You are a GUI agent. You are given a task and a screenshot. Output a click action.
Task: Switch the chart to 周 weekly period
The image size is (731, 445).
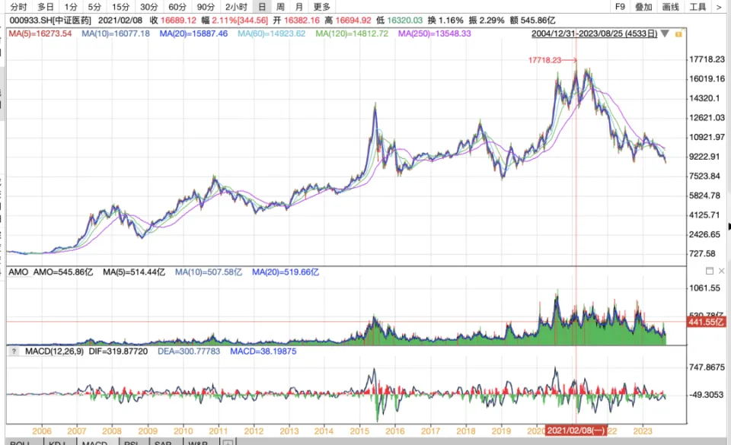click(280, 7)
